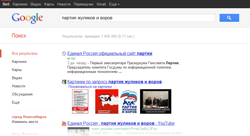Click the город Новосибирск location text

29,117
